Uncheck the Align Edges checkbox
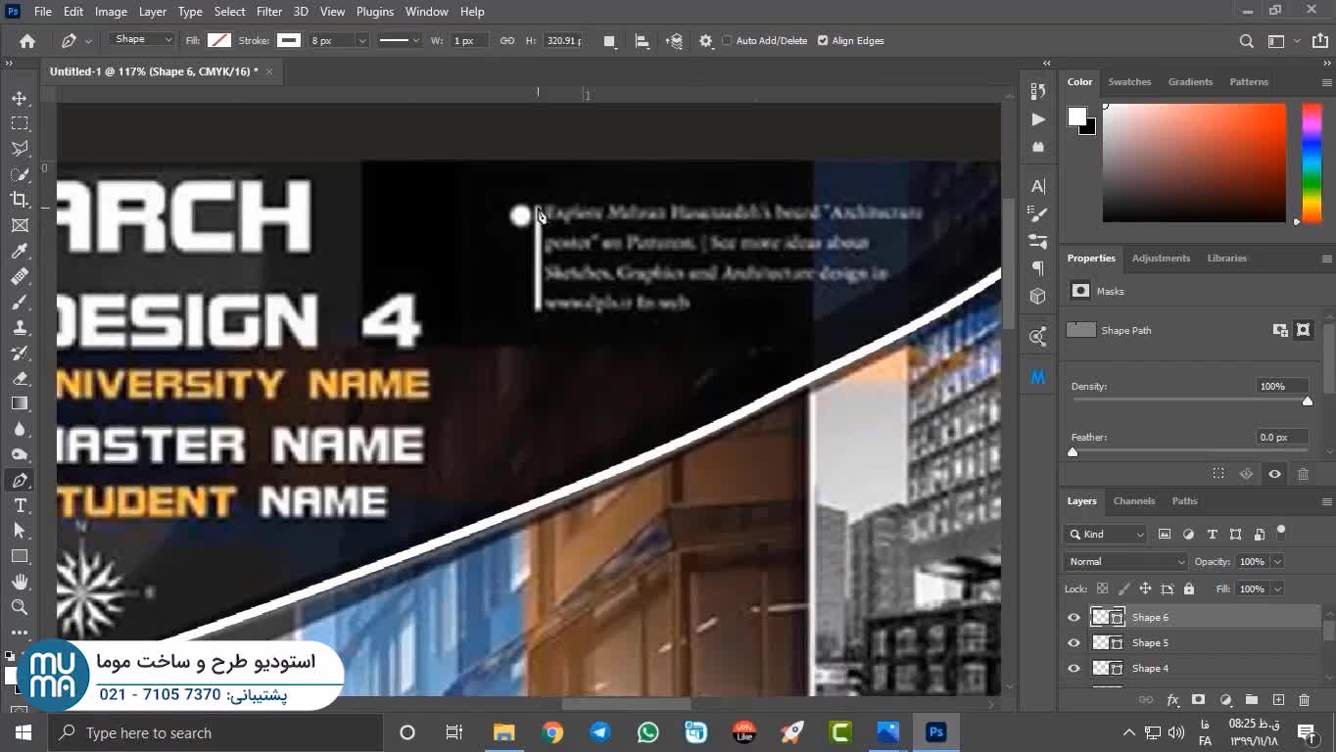 [823, 41]
